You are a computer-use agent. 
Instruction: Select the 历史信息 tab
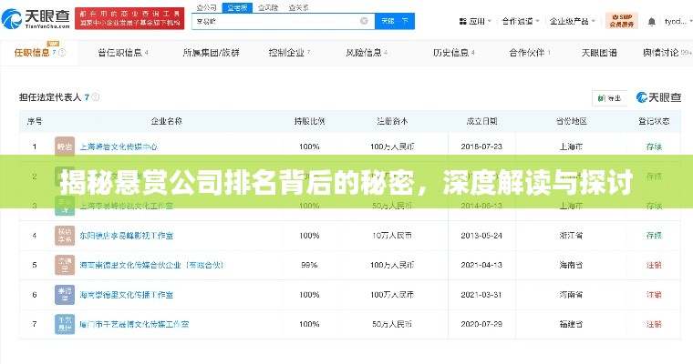click(x=453, y=53)
